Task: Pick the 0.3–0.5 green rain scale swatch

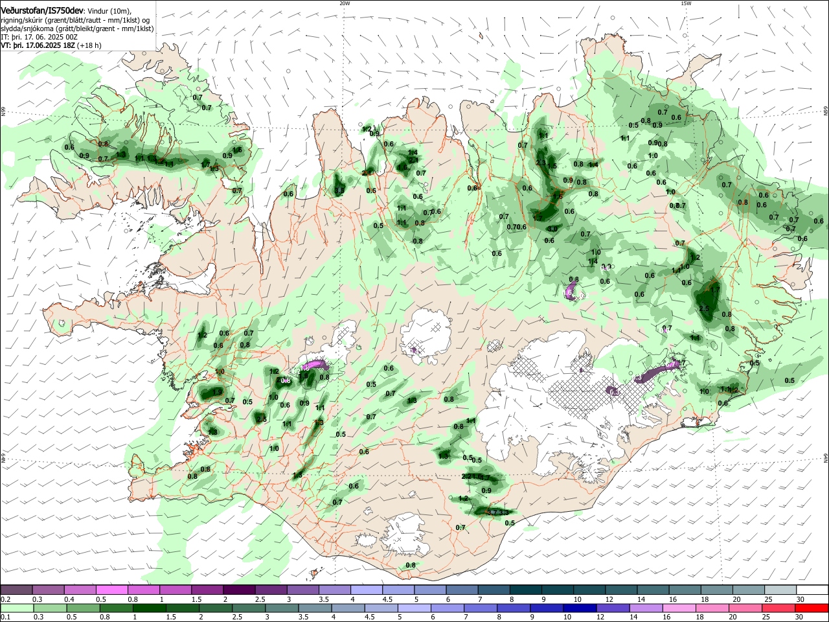Action: click(50, 608)
